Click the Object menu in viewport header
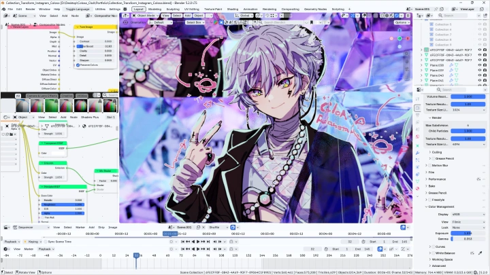Image resolution: width=490 pixels, height=275 pixels. [199, 15]
